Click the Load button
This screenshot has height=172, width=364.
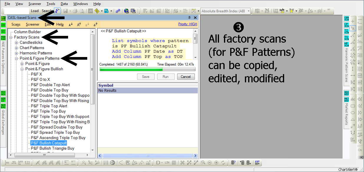(x=35, y=11)
